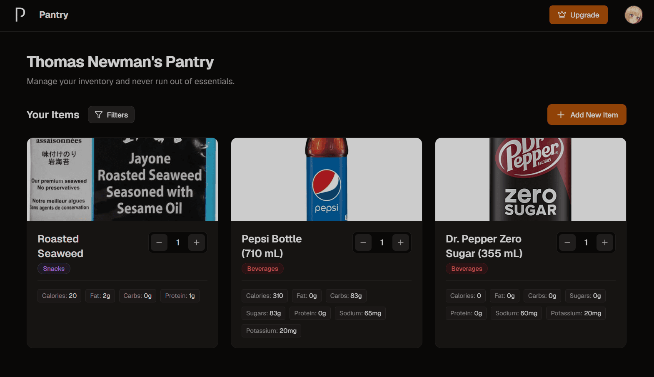Decrease Roasted Seaweed quantity with minus
Image resolution: width=654 pixels, height=377 pixels.
tap(159, 242)
